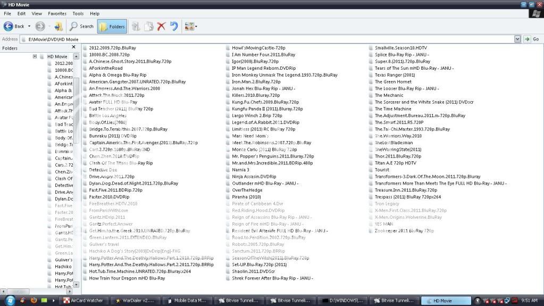The width and height of the screenshot is (544, 306).
Task: Click the red Delete X icon
Action: pyautogui.click(x=161, y=27)
